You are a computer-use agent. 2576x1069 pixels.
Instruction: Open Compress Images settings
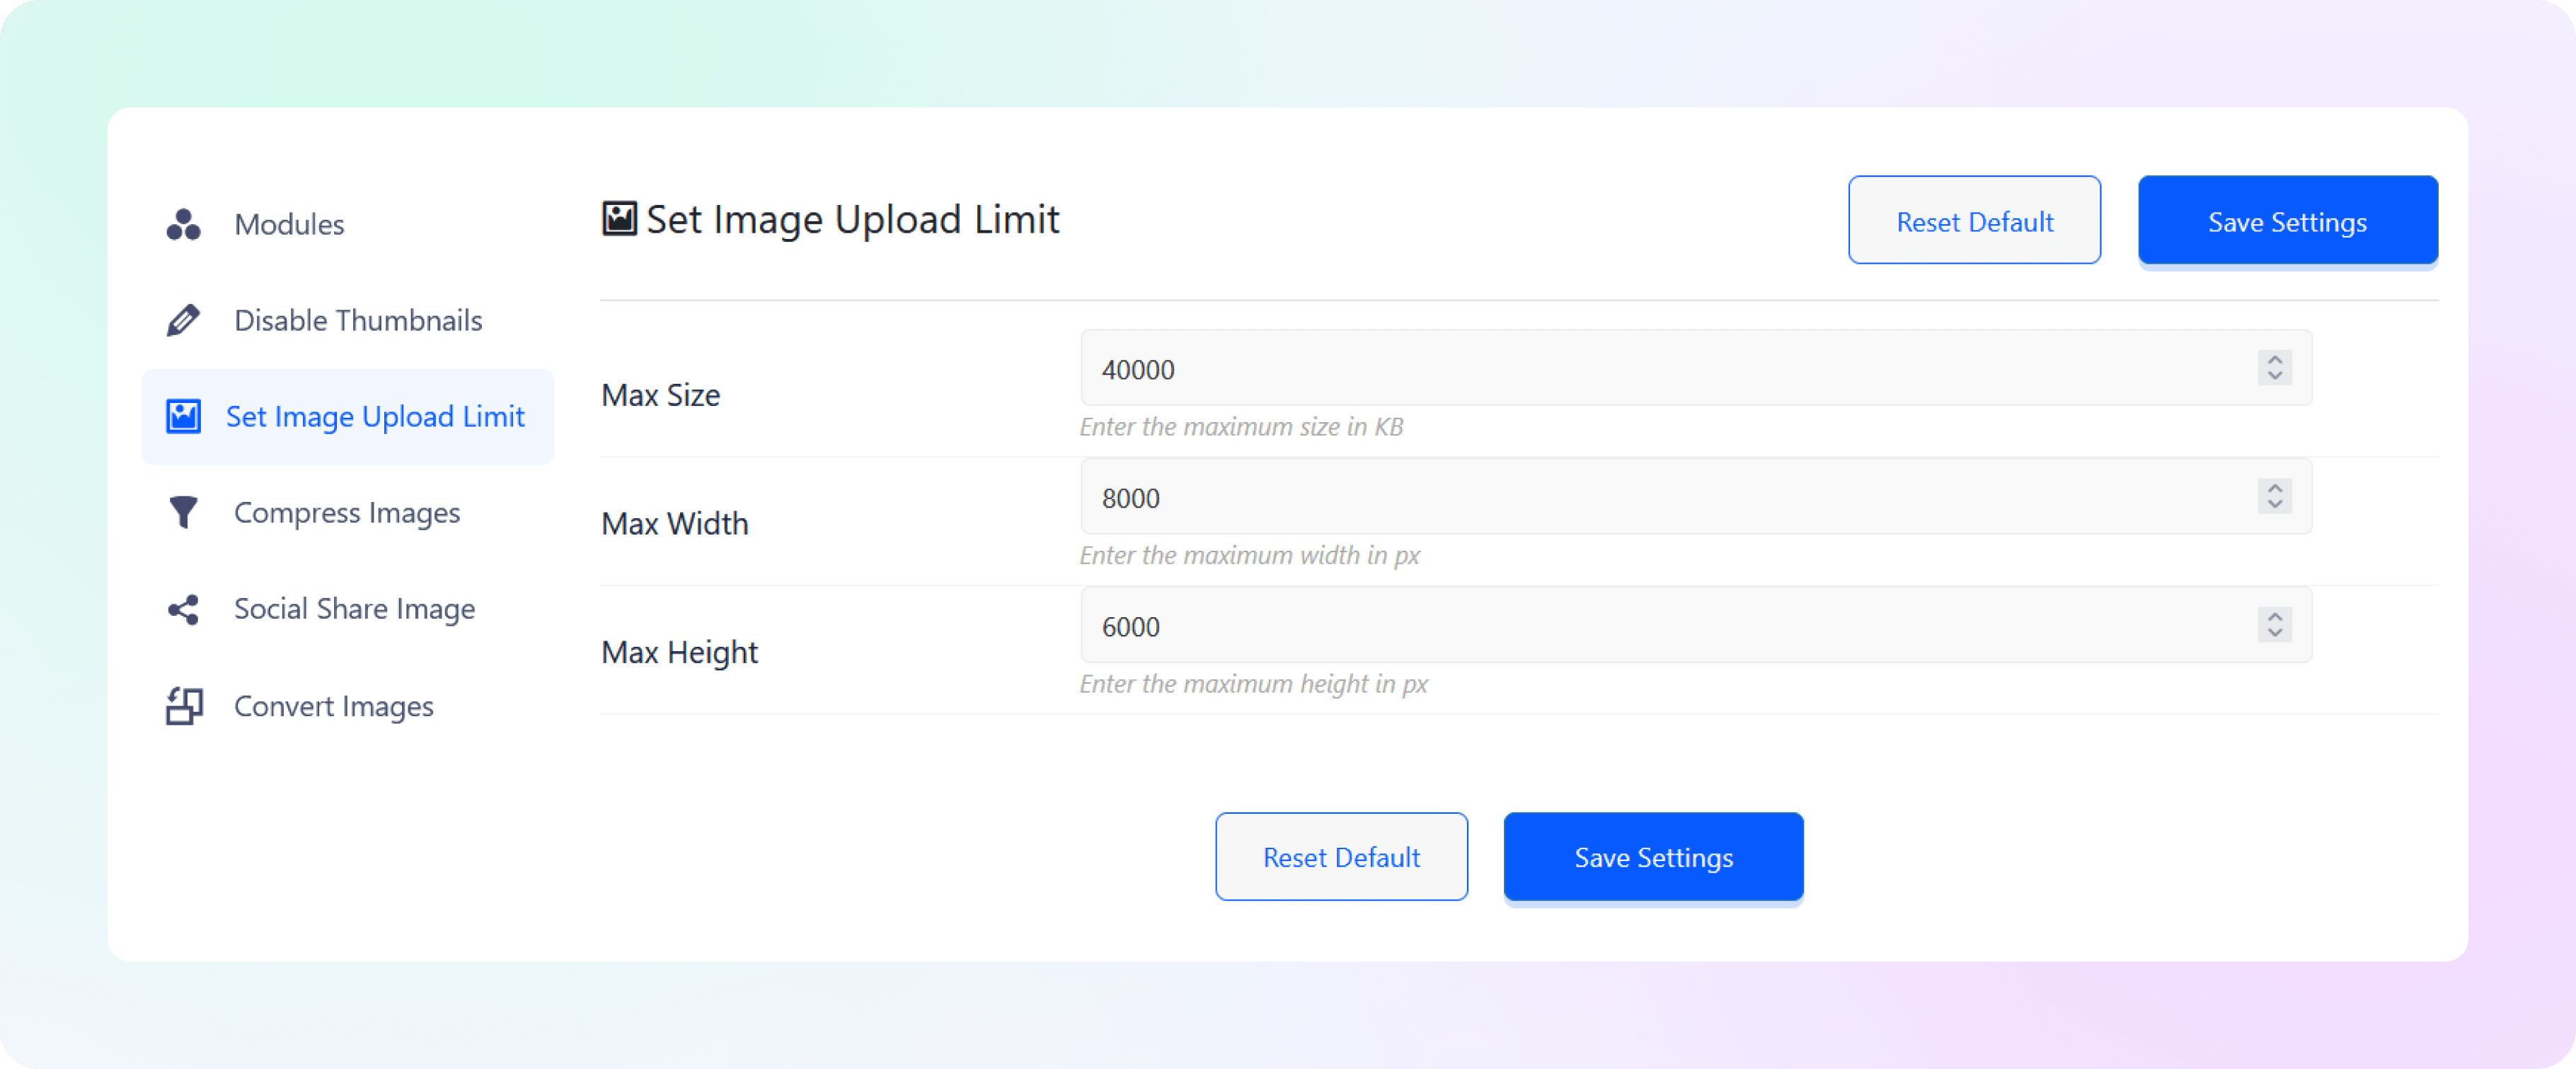(x=347, y=513)
